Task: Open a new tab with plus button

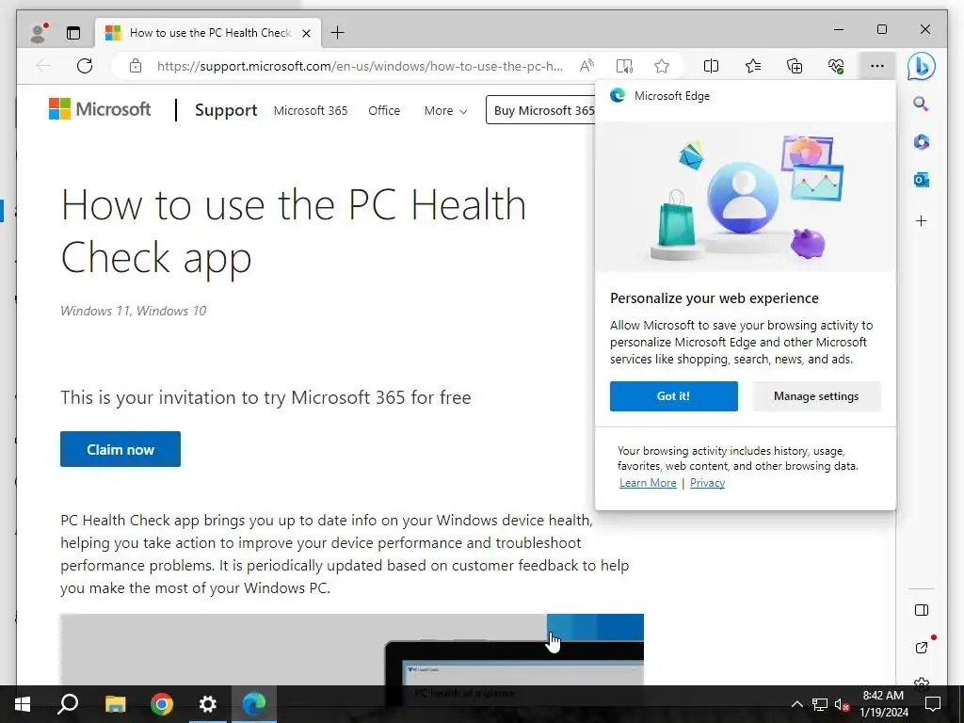Action: [x=338, y=33]
